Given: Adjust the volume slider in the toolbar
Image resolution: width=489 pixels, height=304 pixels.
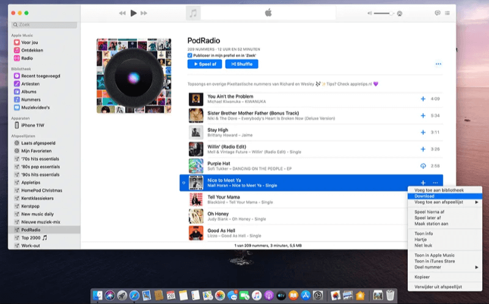Looking at the screenshot, I should pos(383,13).
